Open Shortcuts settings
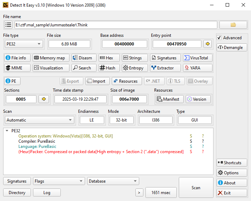The image size is (251, 201). coord(232,162)
